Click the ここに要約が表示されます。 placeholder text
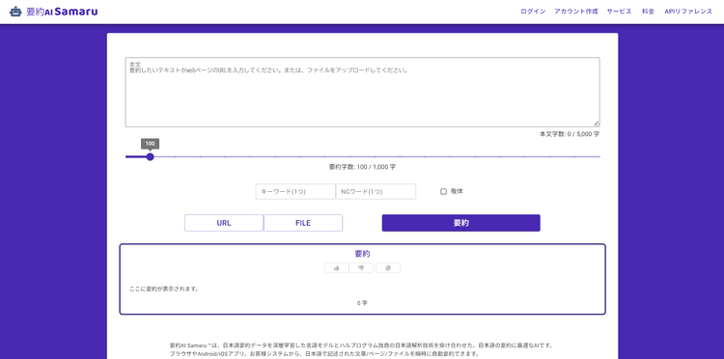The height and width of the screenshot is (359, 724). point(164,289)
